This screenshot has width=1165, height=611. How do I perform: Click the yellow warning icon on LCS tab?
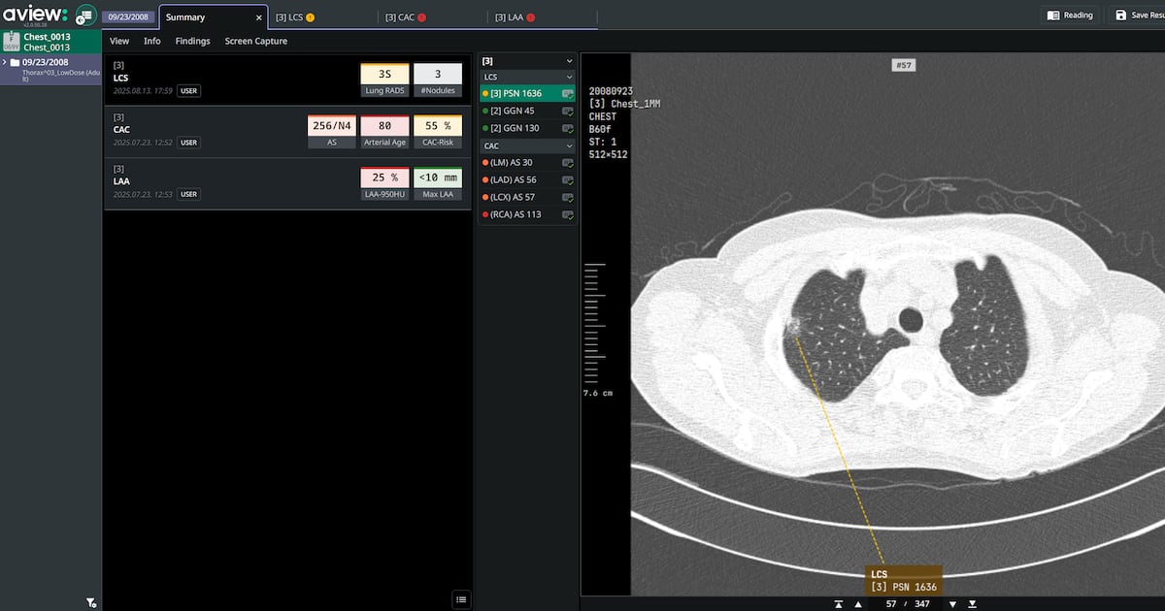311,17
